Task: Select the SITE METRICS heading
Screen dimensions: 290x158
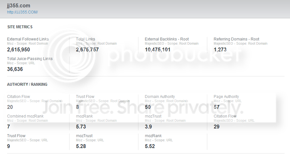Action: [x=20, y=27]
